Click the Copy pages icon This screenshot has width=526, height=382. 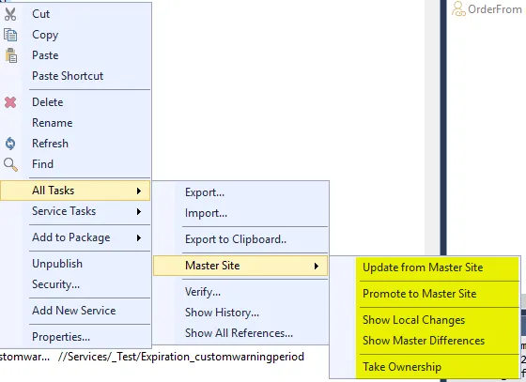coord(10,35)
